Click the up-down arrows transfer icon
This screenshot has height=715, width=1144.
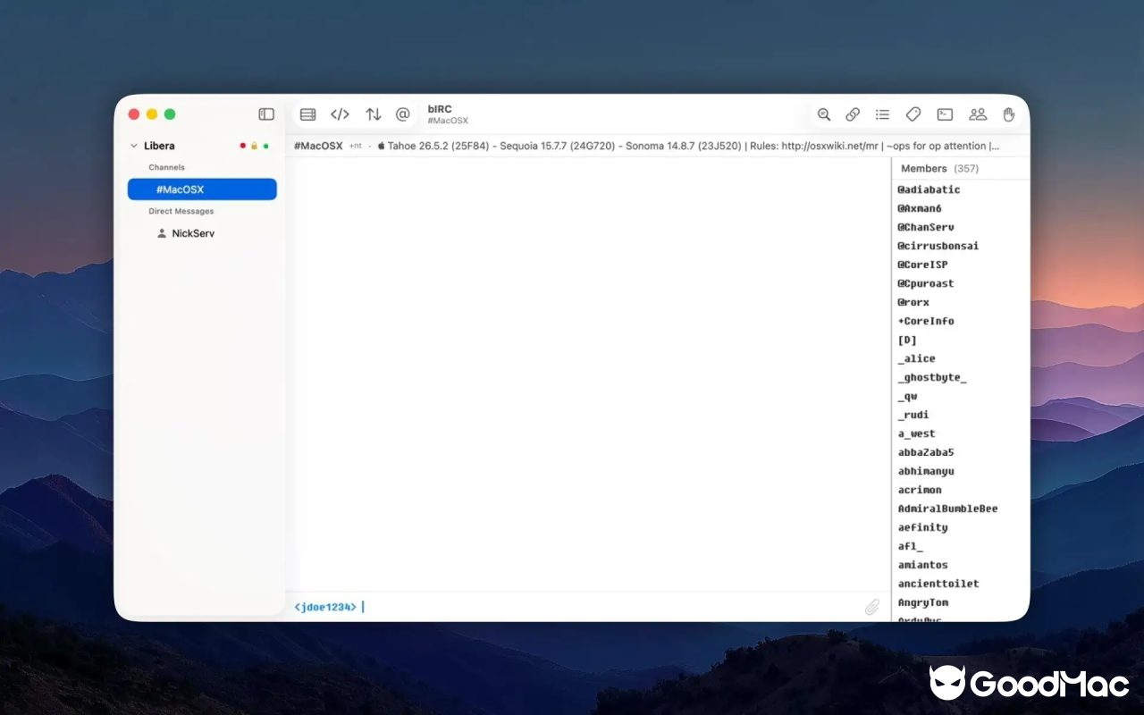374,114
